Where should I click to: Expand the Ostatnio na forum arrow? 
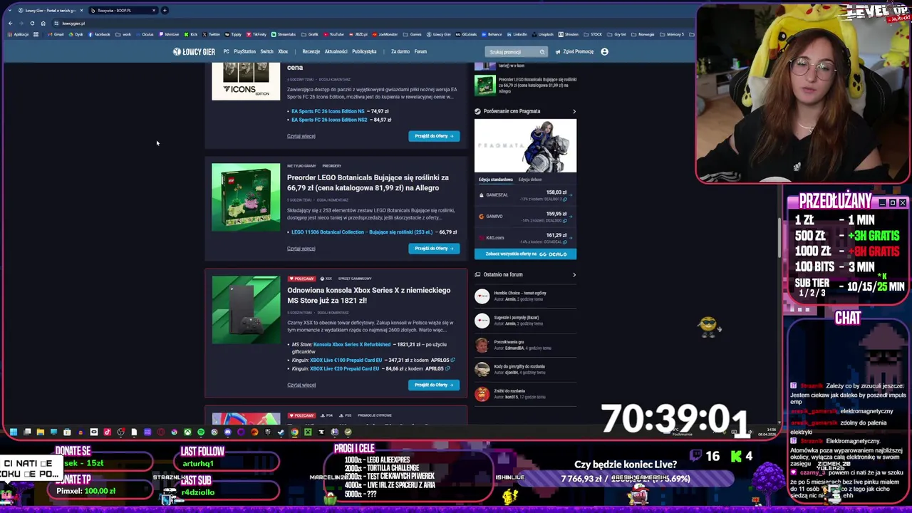pos(574,274)
